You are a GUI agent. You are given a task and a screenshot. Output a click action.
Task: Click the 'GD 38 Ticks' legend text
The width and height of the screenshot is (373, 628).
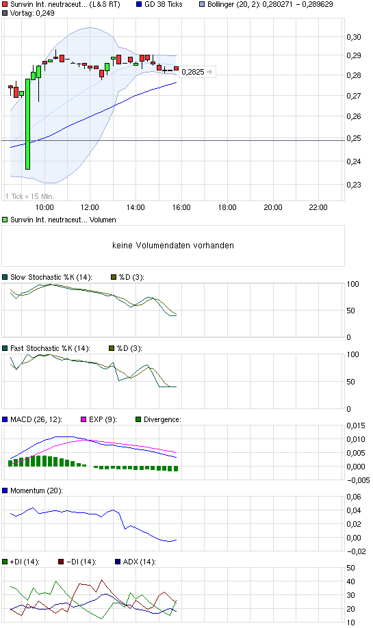click(x=164, y=4)
